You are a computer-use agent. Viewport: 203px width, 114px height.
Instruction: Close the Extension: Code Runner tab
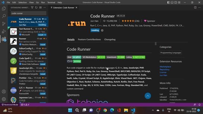(76, 8)
